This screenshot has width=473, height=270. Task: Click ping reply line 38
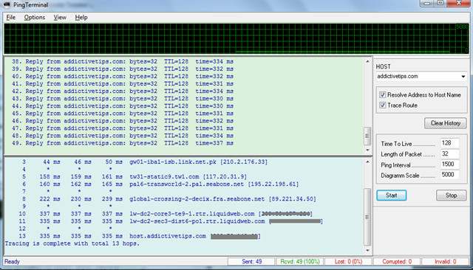coord(123,61)
